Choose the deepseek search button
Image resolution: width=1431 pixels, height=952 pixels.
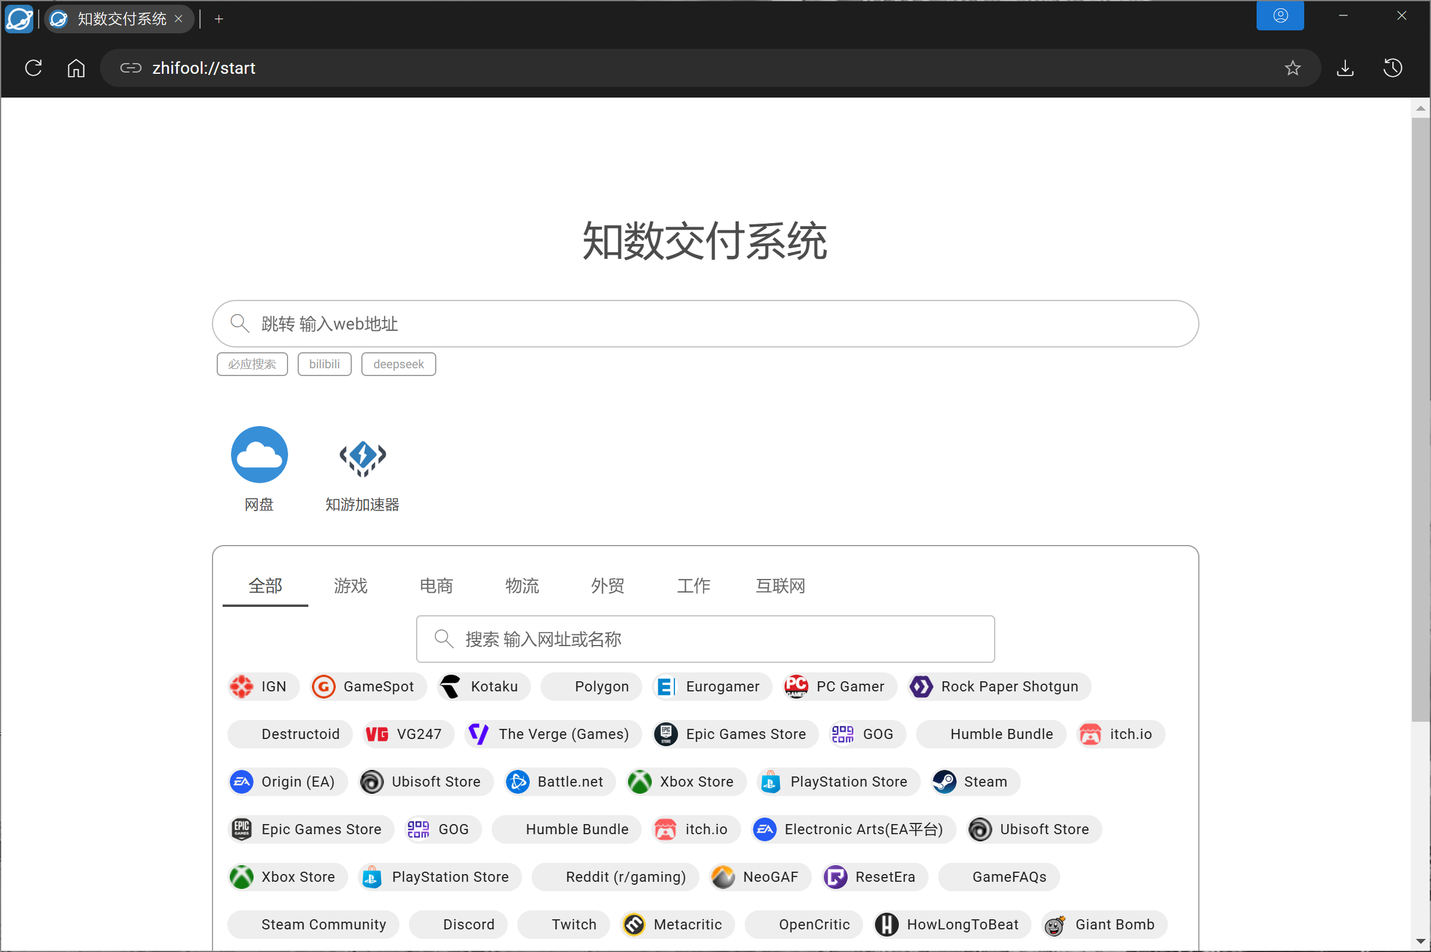(x=398, y=364)
